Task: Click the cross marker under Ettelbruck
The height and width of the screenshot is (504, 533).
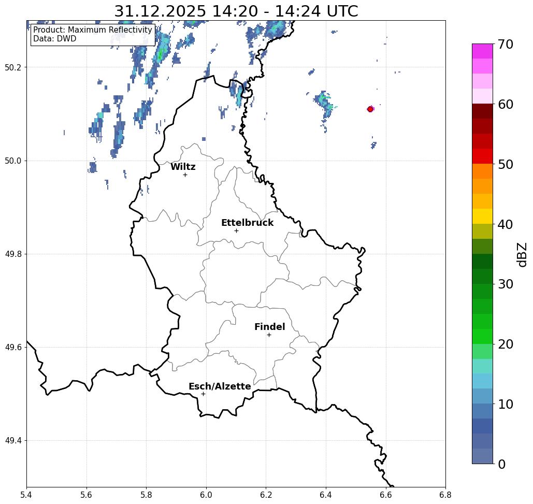Action: (x=237, y=231)
